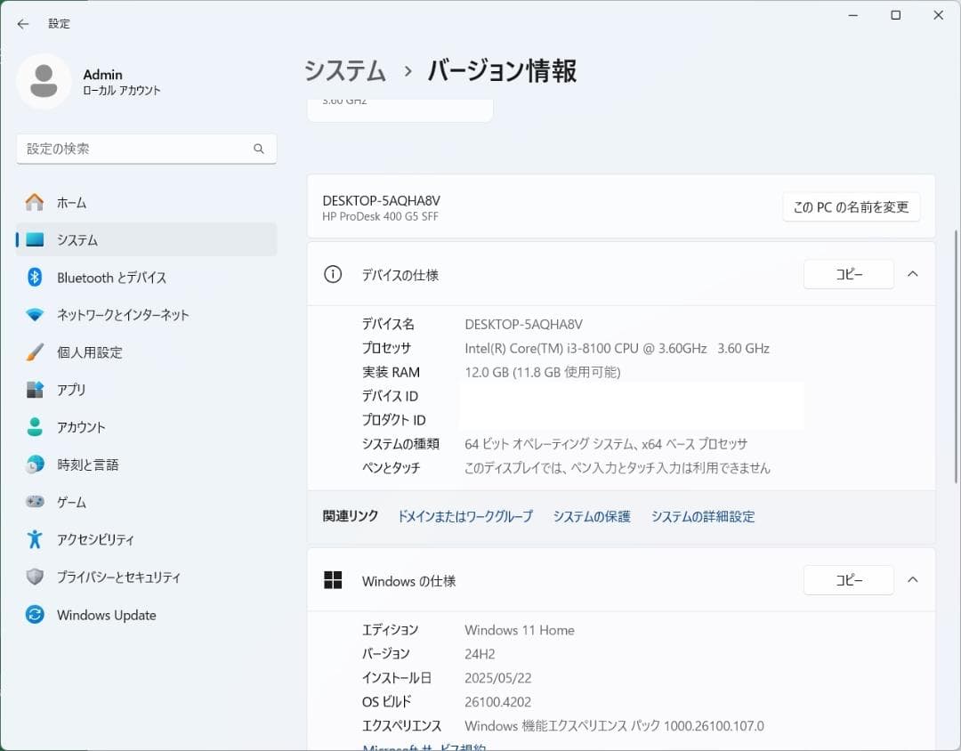
Task: Select the Windows Update icon
Action: click(x=34, y=614)
